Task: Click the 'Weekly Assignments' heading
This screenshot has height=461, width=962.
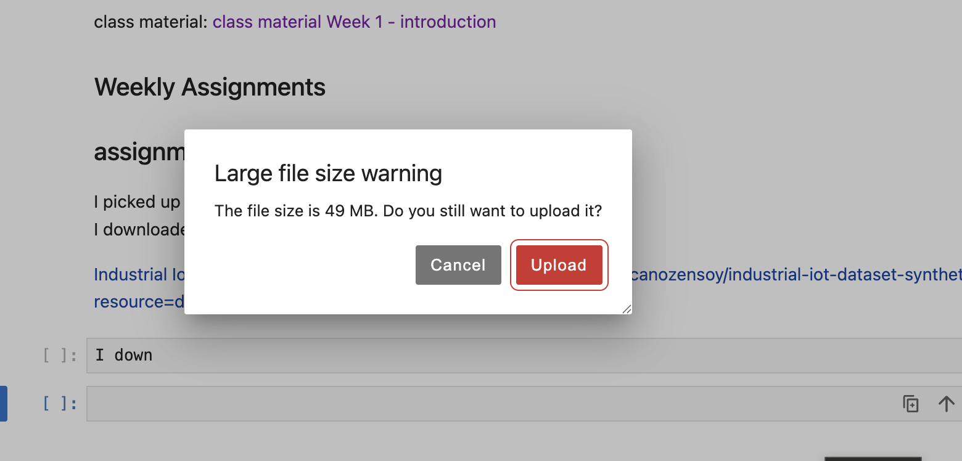Action: (x=210, y=88)
